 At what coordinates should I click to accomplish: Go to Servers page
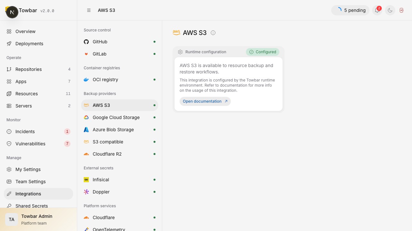39,106
